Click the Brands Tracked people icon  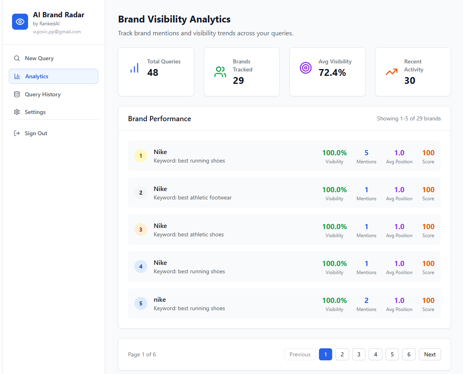pyautogui.click(x=220, y=72)
